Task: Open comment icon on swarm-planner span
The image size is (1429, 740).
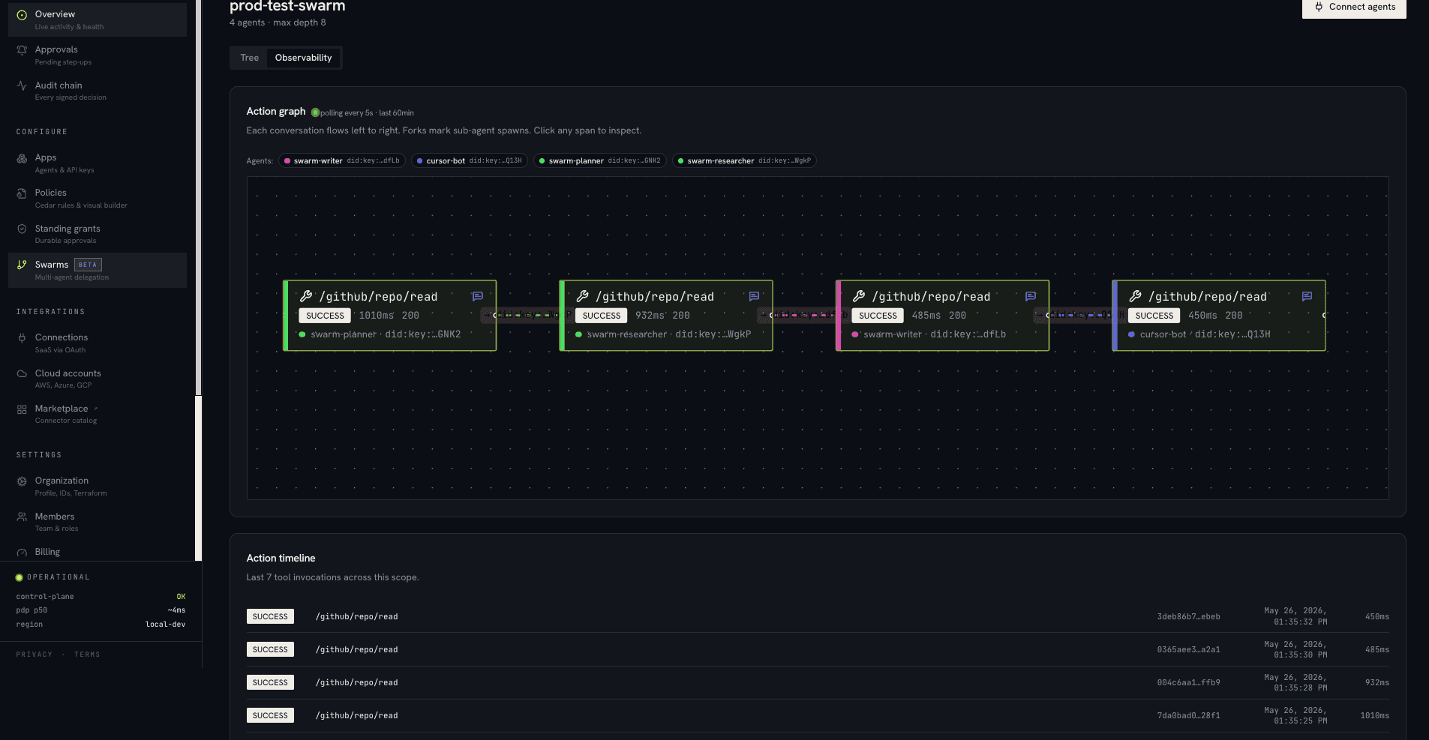Action: pyautogui.click(x=477, y=296)
